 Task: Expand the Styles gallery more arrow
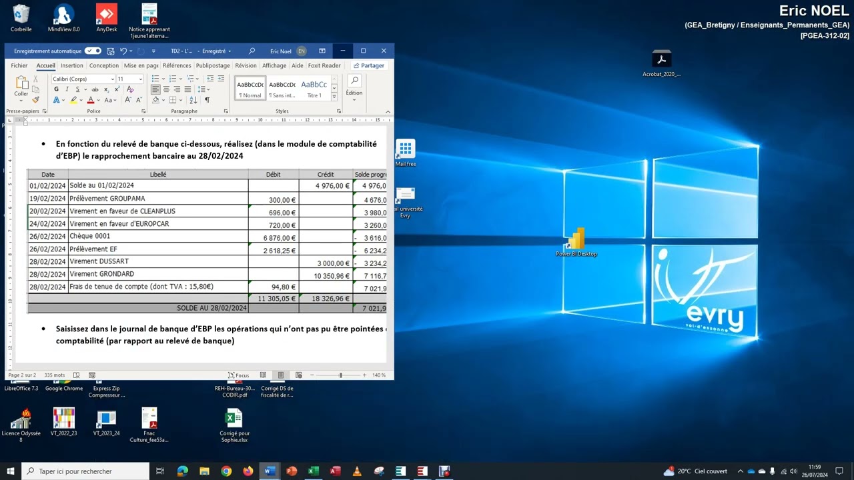tap(334, 97)
